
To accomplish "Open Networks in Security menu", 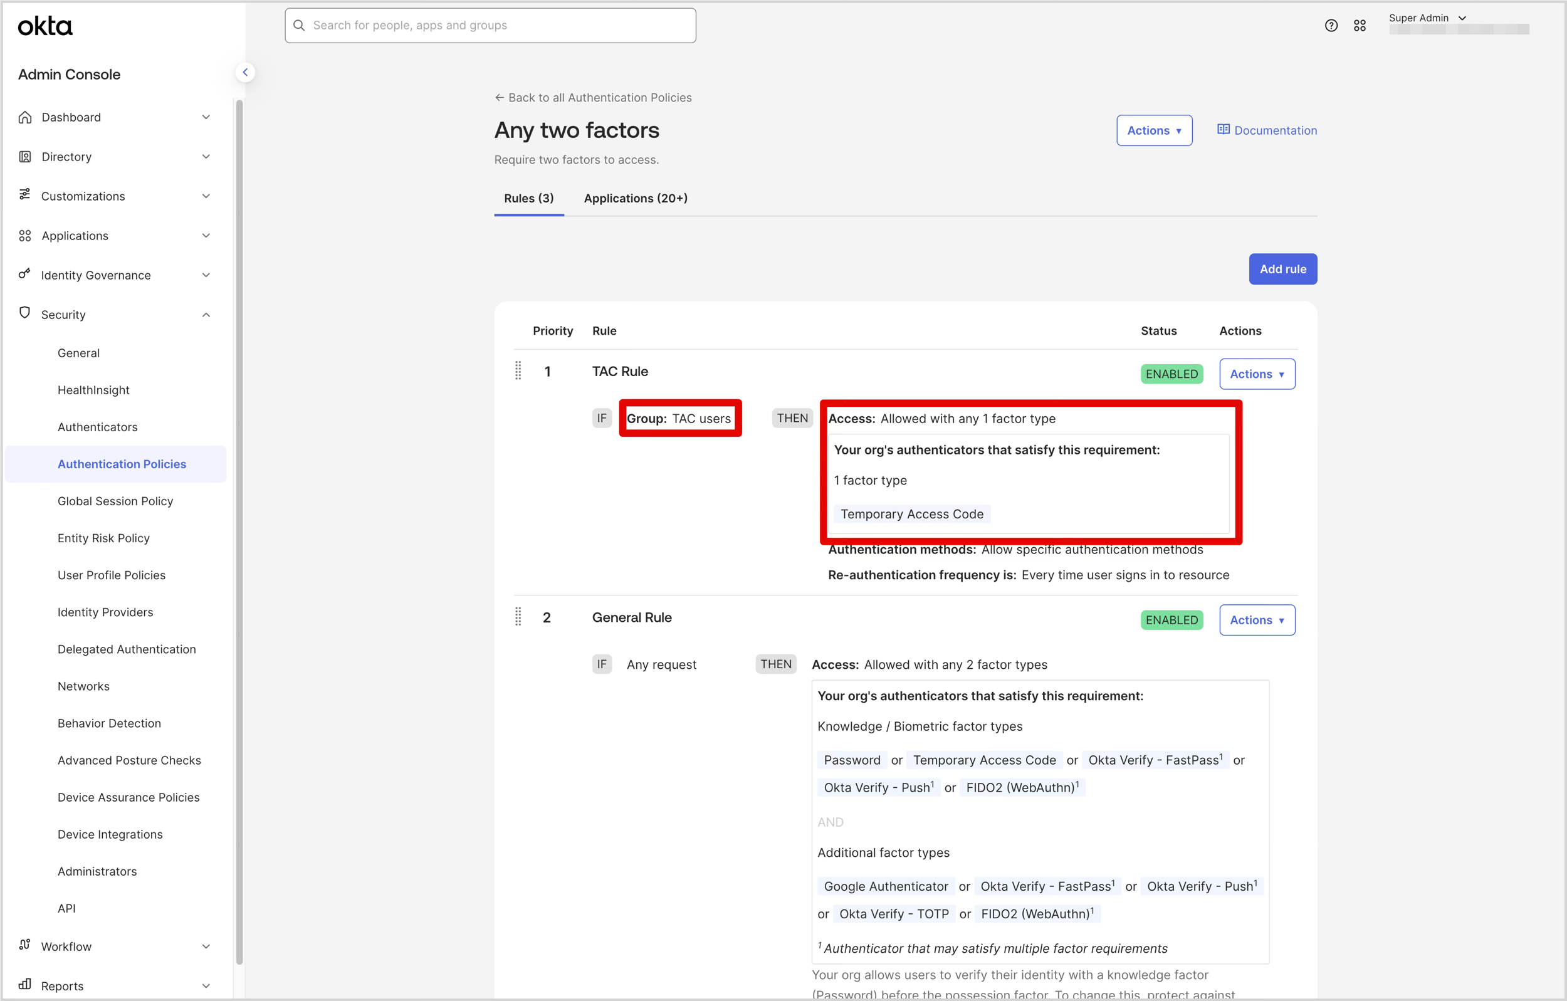I will (83, 686).
